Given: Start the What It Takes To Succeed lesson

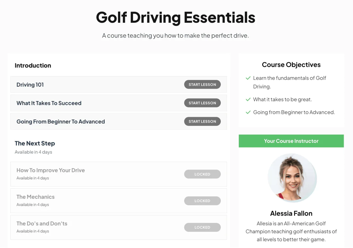Looking at the screenshot, I should [202, 103].
